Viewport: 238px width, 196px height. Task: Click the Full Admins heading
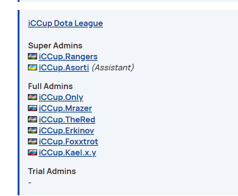tap(50, 86)
